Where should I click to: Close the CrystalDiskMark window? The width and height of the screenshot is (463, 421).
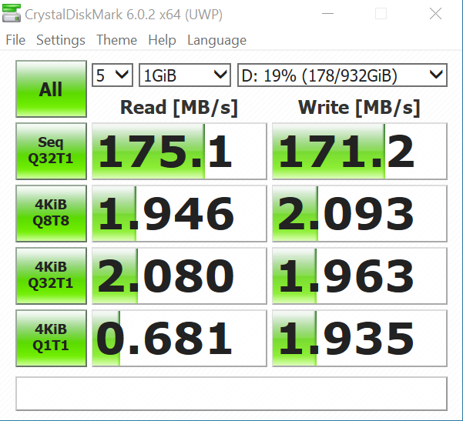(x=435, y=14)
